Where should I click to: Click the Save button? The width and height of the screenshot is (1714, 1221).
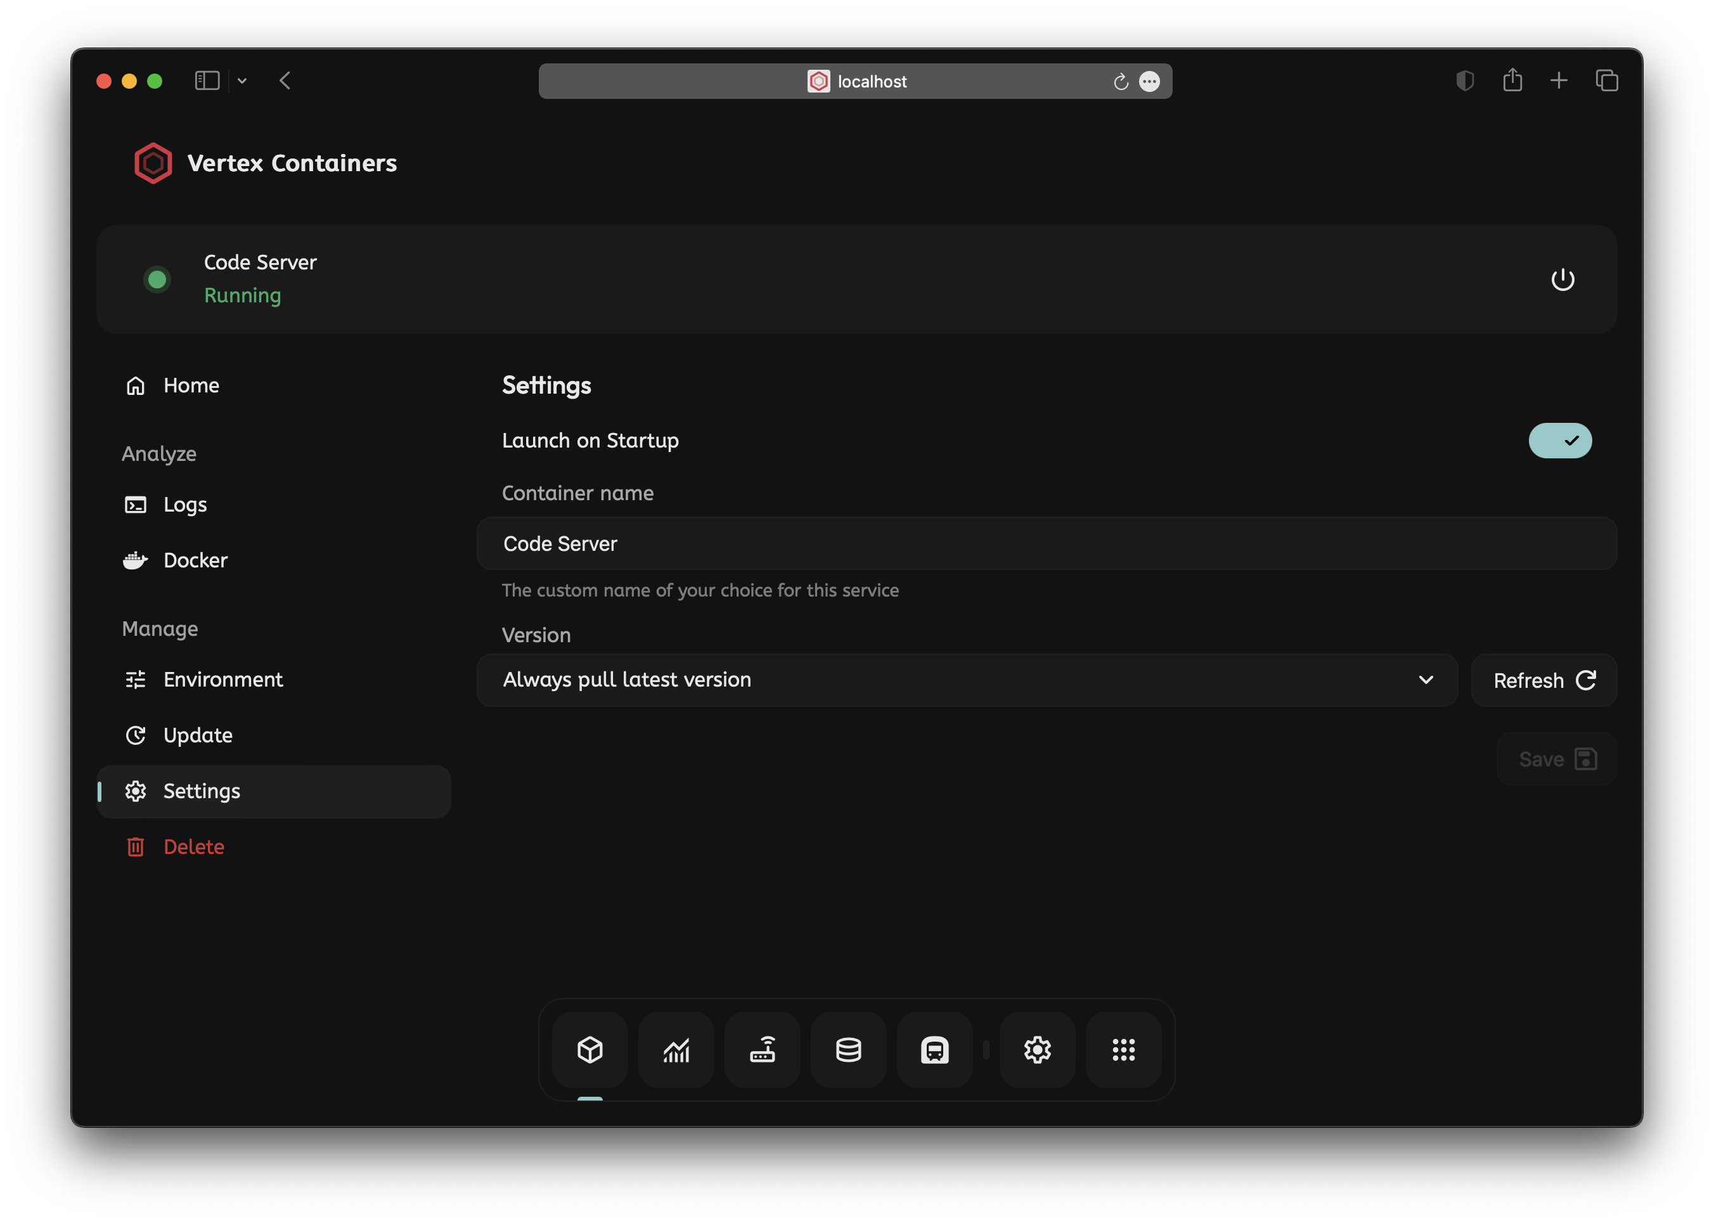click(x=1556, y=759)
